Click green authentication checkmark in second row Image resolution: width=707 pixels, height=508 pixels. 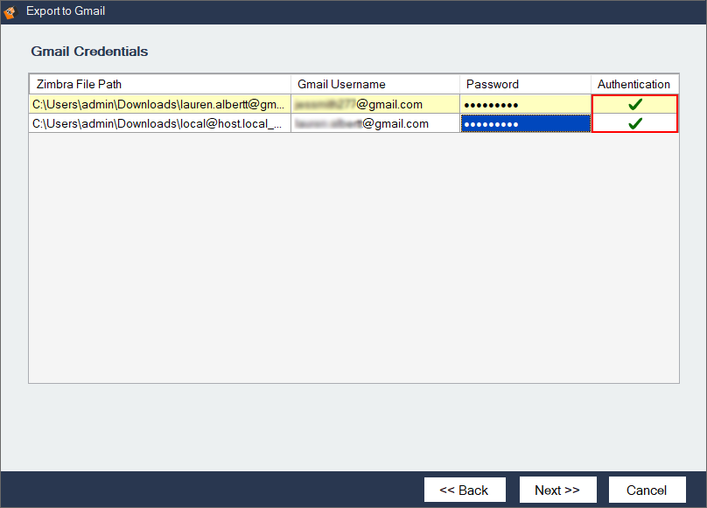coord(635,123)
